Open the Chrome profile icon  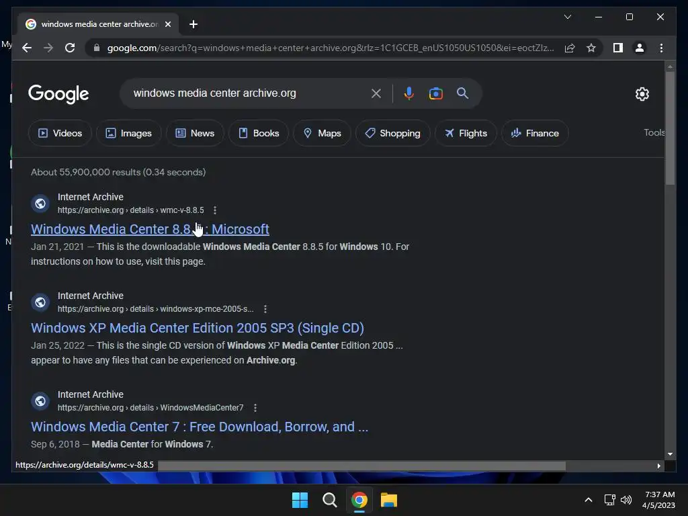[640, 48]
